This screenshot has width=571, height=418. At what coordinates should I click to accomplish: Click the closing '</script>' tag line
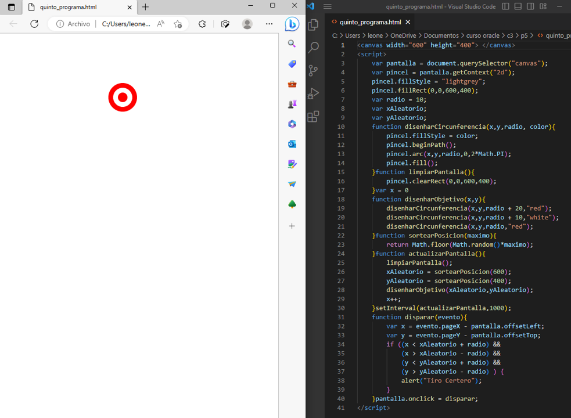pos(374,408)
